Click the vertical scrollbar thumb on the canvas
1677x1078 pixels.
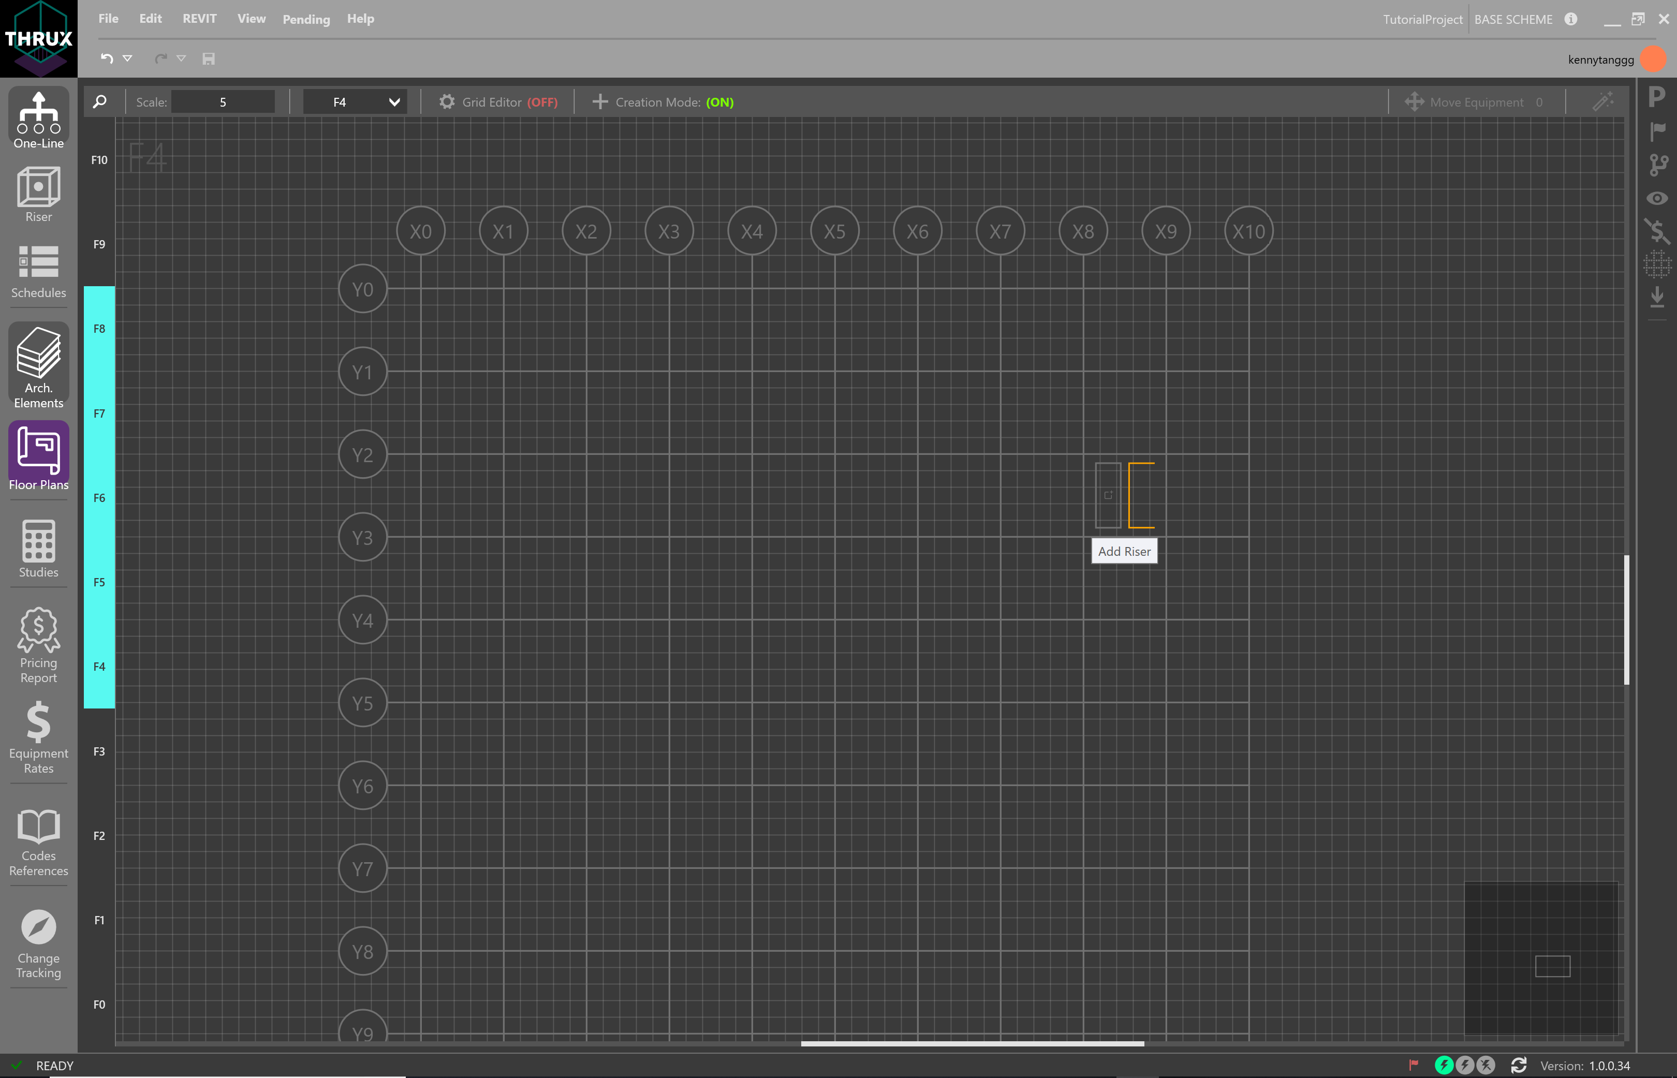[1626, 619]
